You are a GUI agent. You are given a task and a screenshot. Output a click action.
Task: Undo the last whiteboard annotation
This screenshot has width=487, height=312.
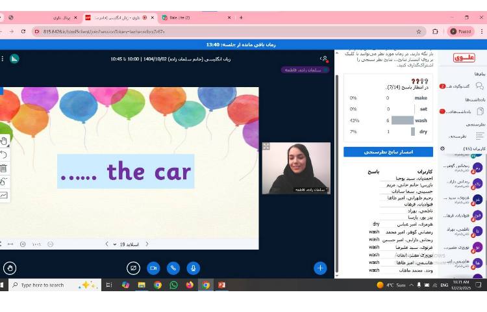point(3,155)
